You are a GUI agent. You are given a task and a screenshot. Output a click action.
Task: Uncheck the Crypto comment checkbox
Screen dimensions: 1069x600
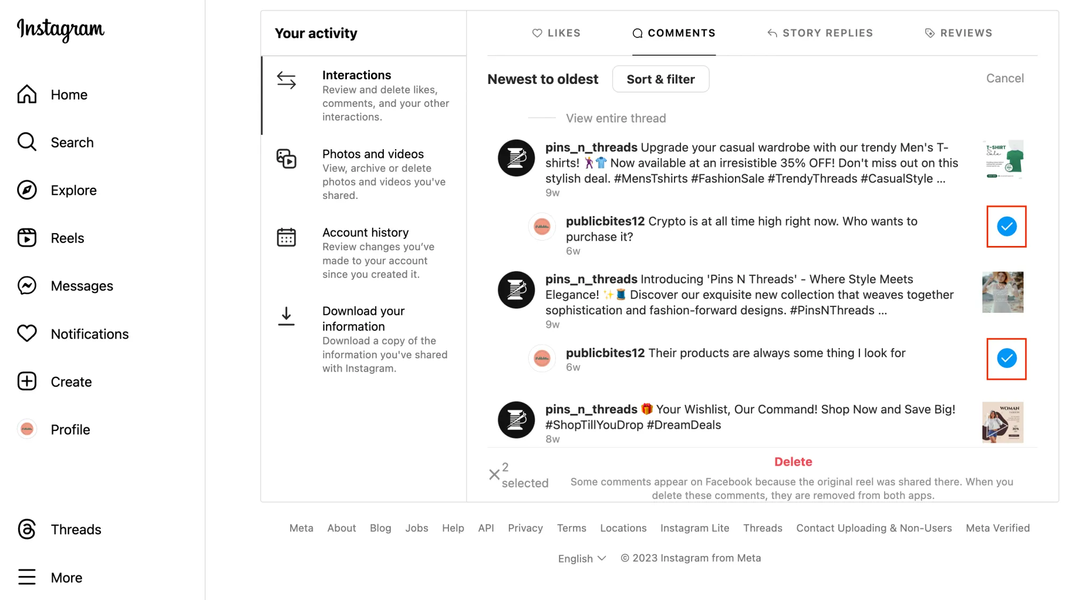pyautogui.click(x=1006, y=227)
